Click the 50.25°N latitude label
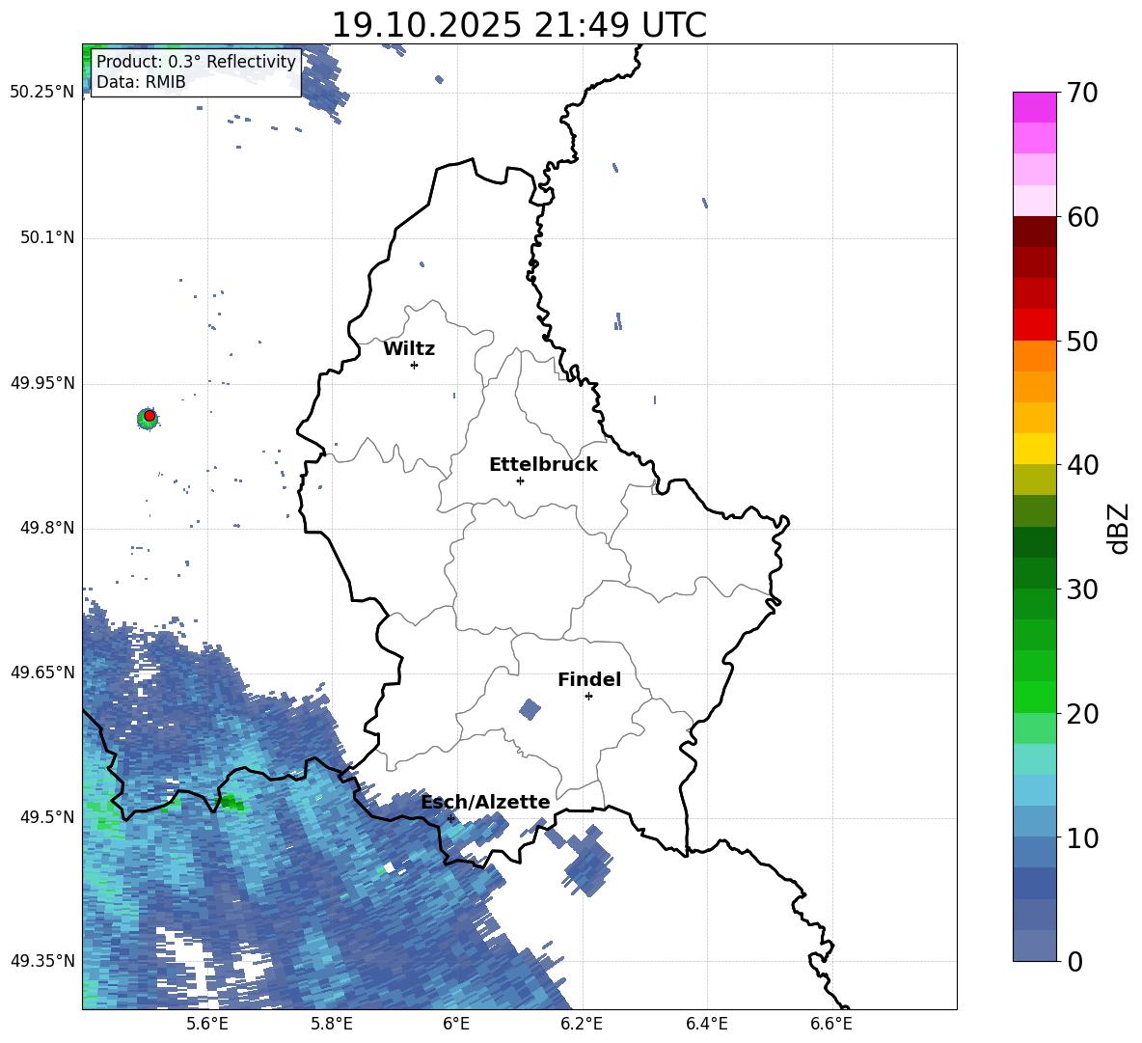 42,93
